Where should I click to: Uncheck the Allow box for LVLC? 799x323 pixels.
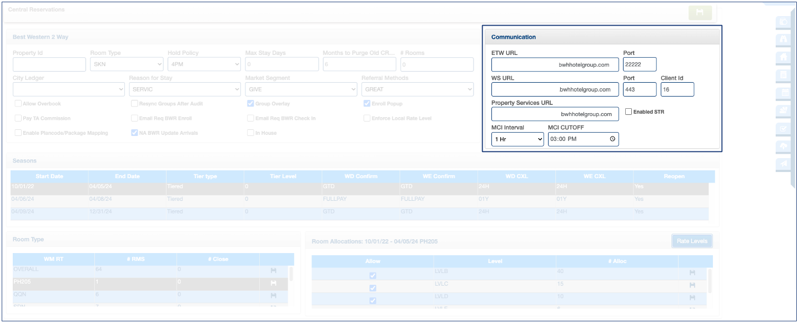coord(373,288)
